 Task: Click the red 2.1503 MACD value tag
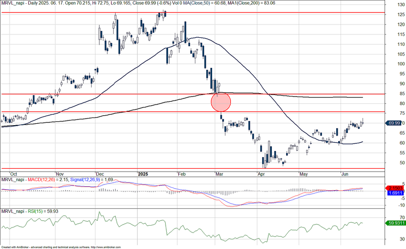click(395, 188)
